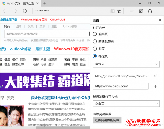
Task: Click the actress photo thumbnail
Action: coord(12,116)
